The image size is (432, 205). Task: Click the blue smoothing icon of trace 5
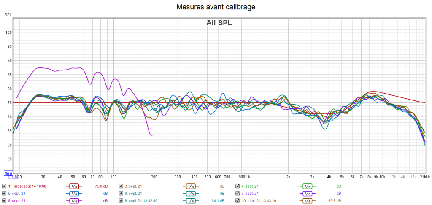[74, 193]
